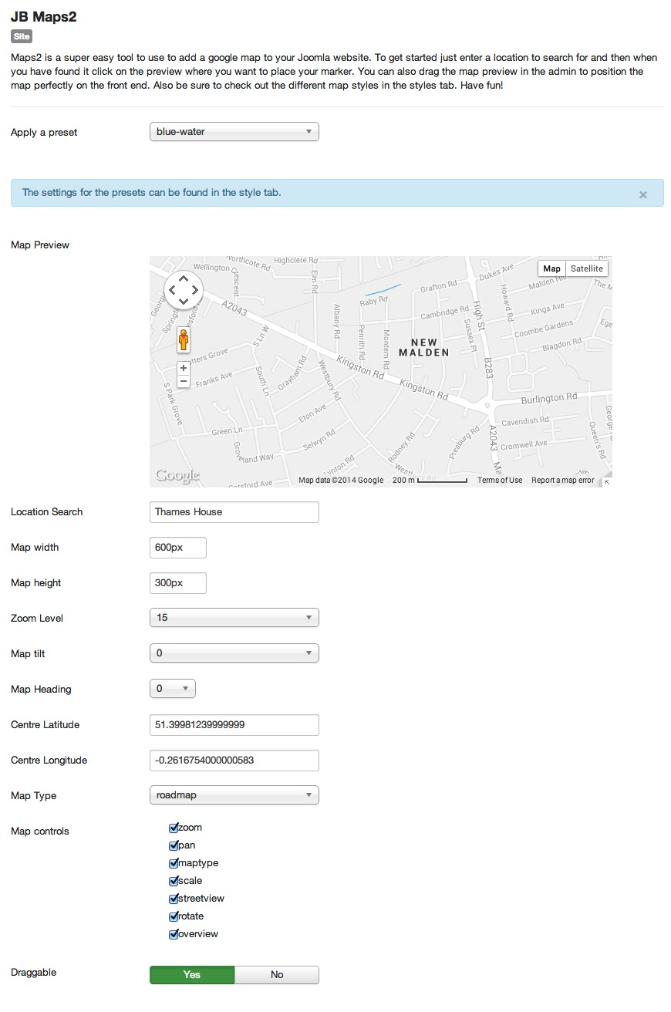Switch map preview to Satellite view
The height and width of the screenshot is (1012, 671).
(x=587, y=268)
